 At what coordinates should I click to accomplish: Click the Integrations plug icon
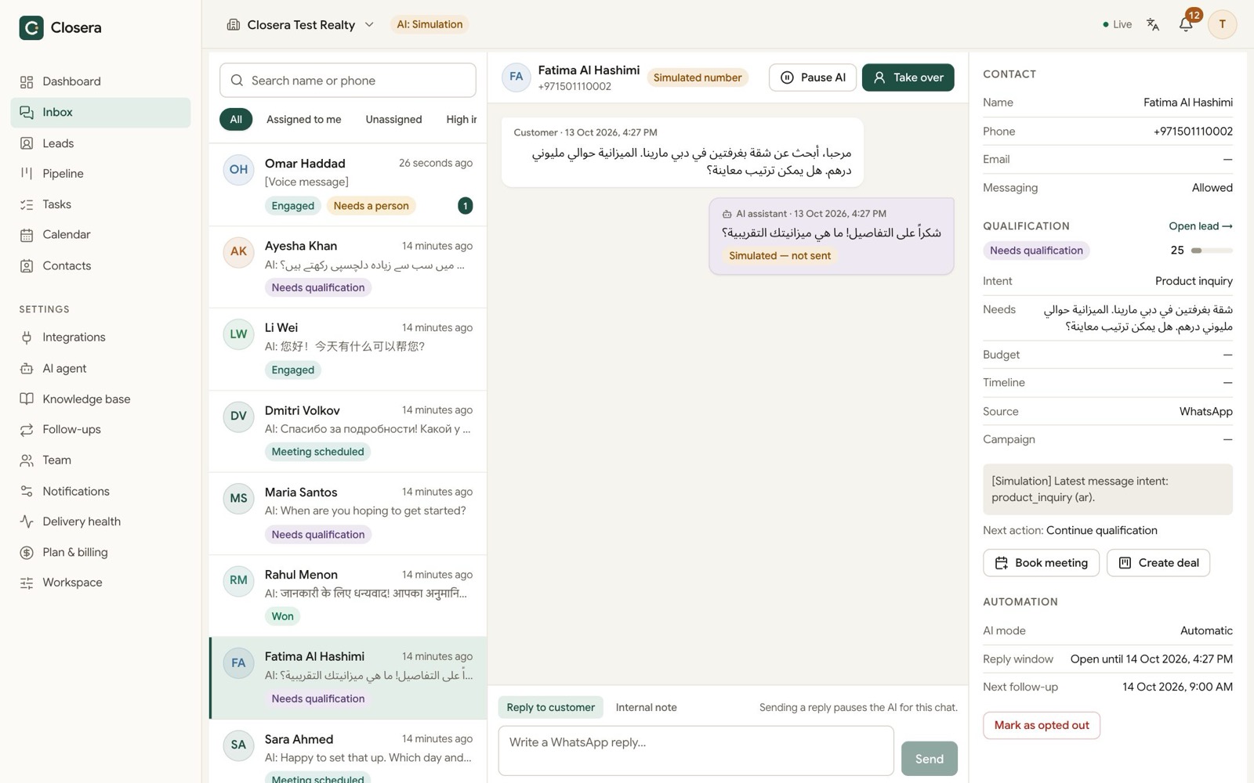(x=27, y=337)
